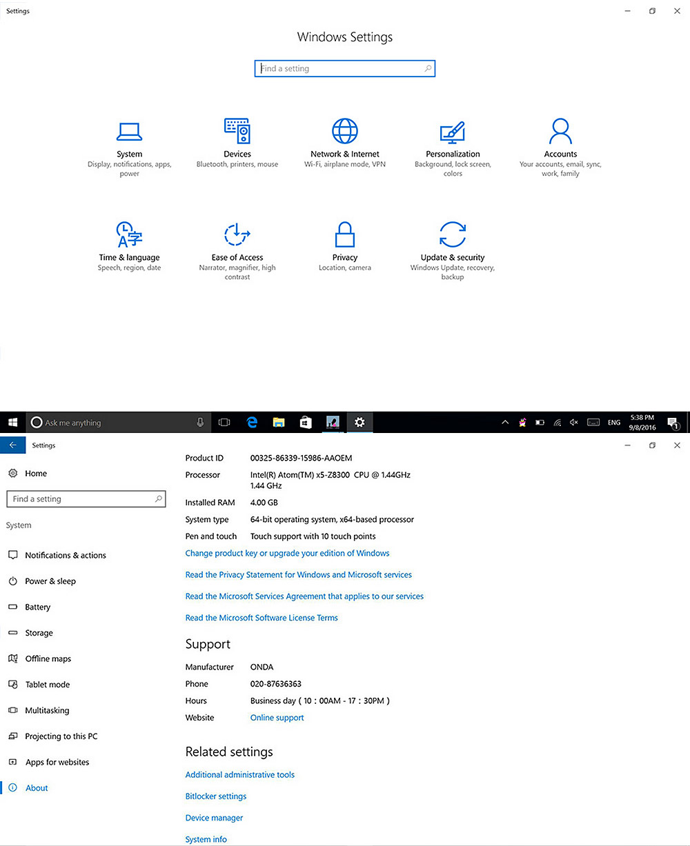The image size is (690, 846).
Task: Open the Ease of Access icon
Action: point(237,234)
